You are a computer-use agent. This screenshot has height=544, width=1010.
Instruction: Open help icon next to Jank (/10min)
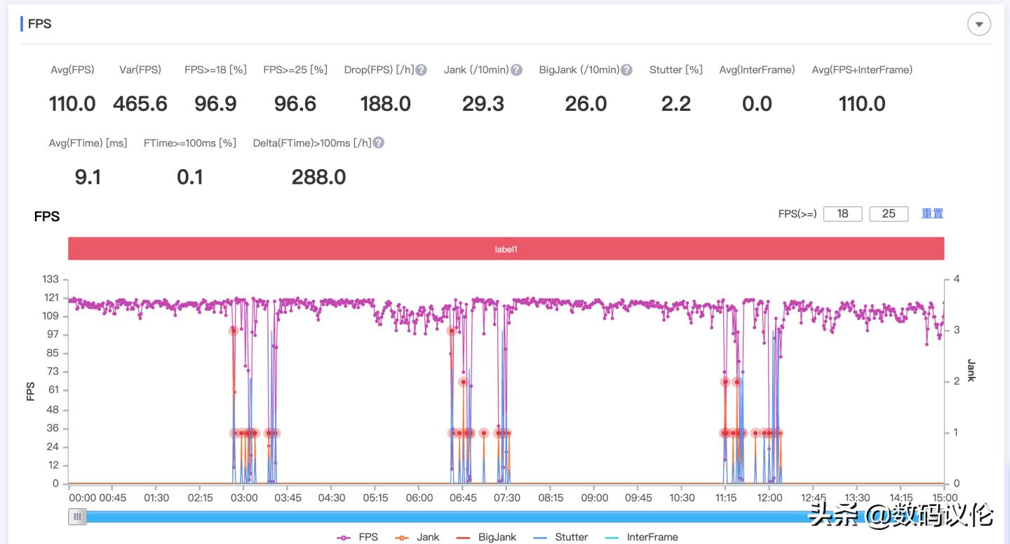pos(516,70)
